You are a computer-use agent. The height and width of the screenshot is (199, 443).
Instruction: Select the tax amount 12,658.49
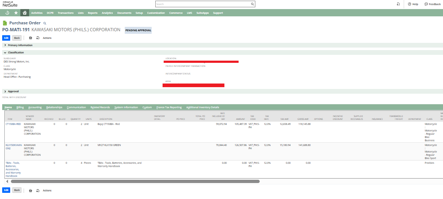tap(285, 124)
